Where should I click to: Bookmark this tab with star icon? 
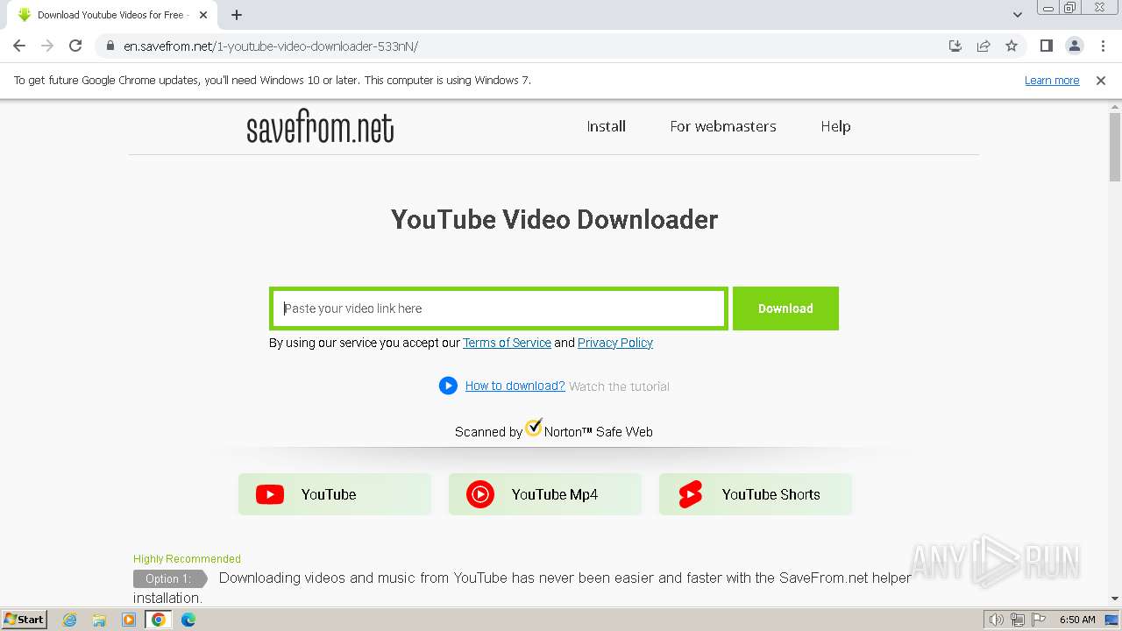point(1012,46)
